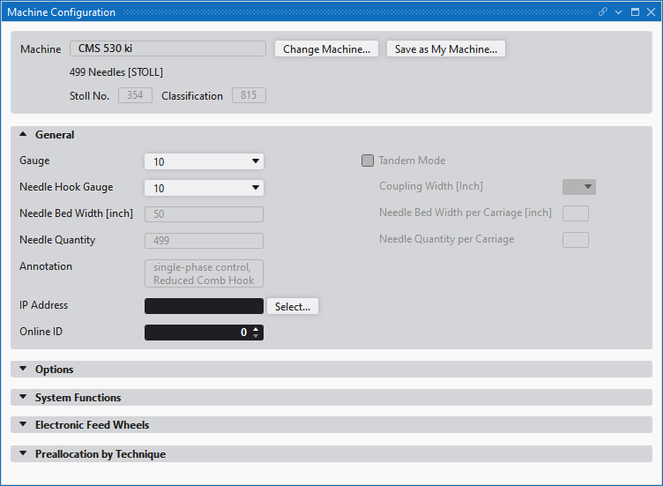Click the Save as My Machine... button
This screenshot has width=663, height=486.
pyautogui.click(x=445, y=49)
